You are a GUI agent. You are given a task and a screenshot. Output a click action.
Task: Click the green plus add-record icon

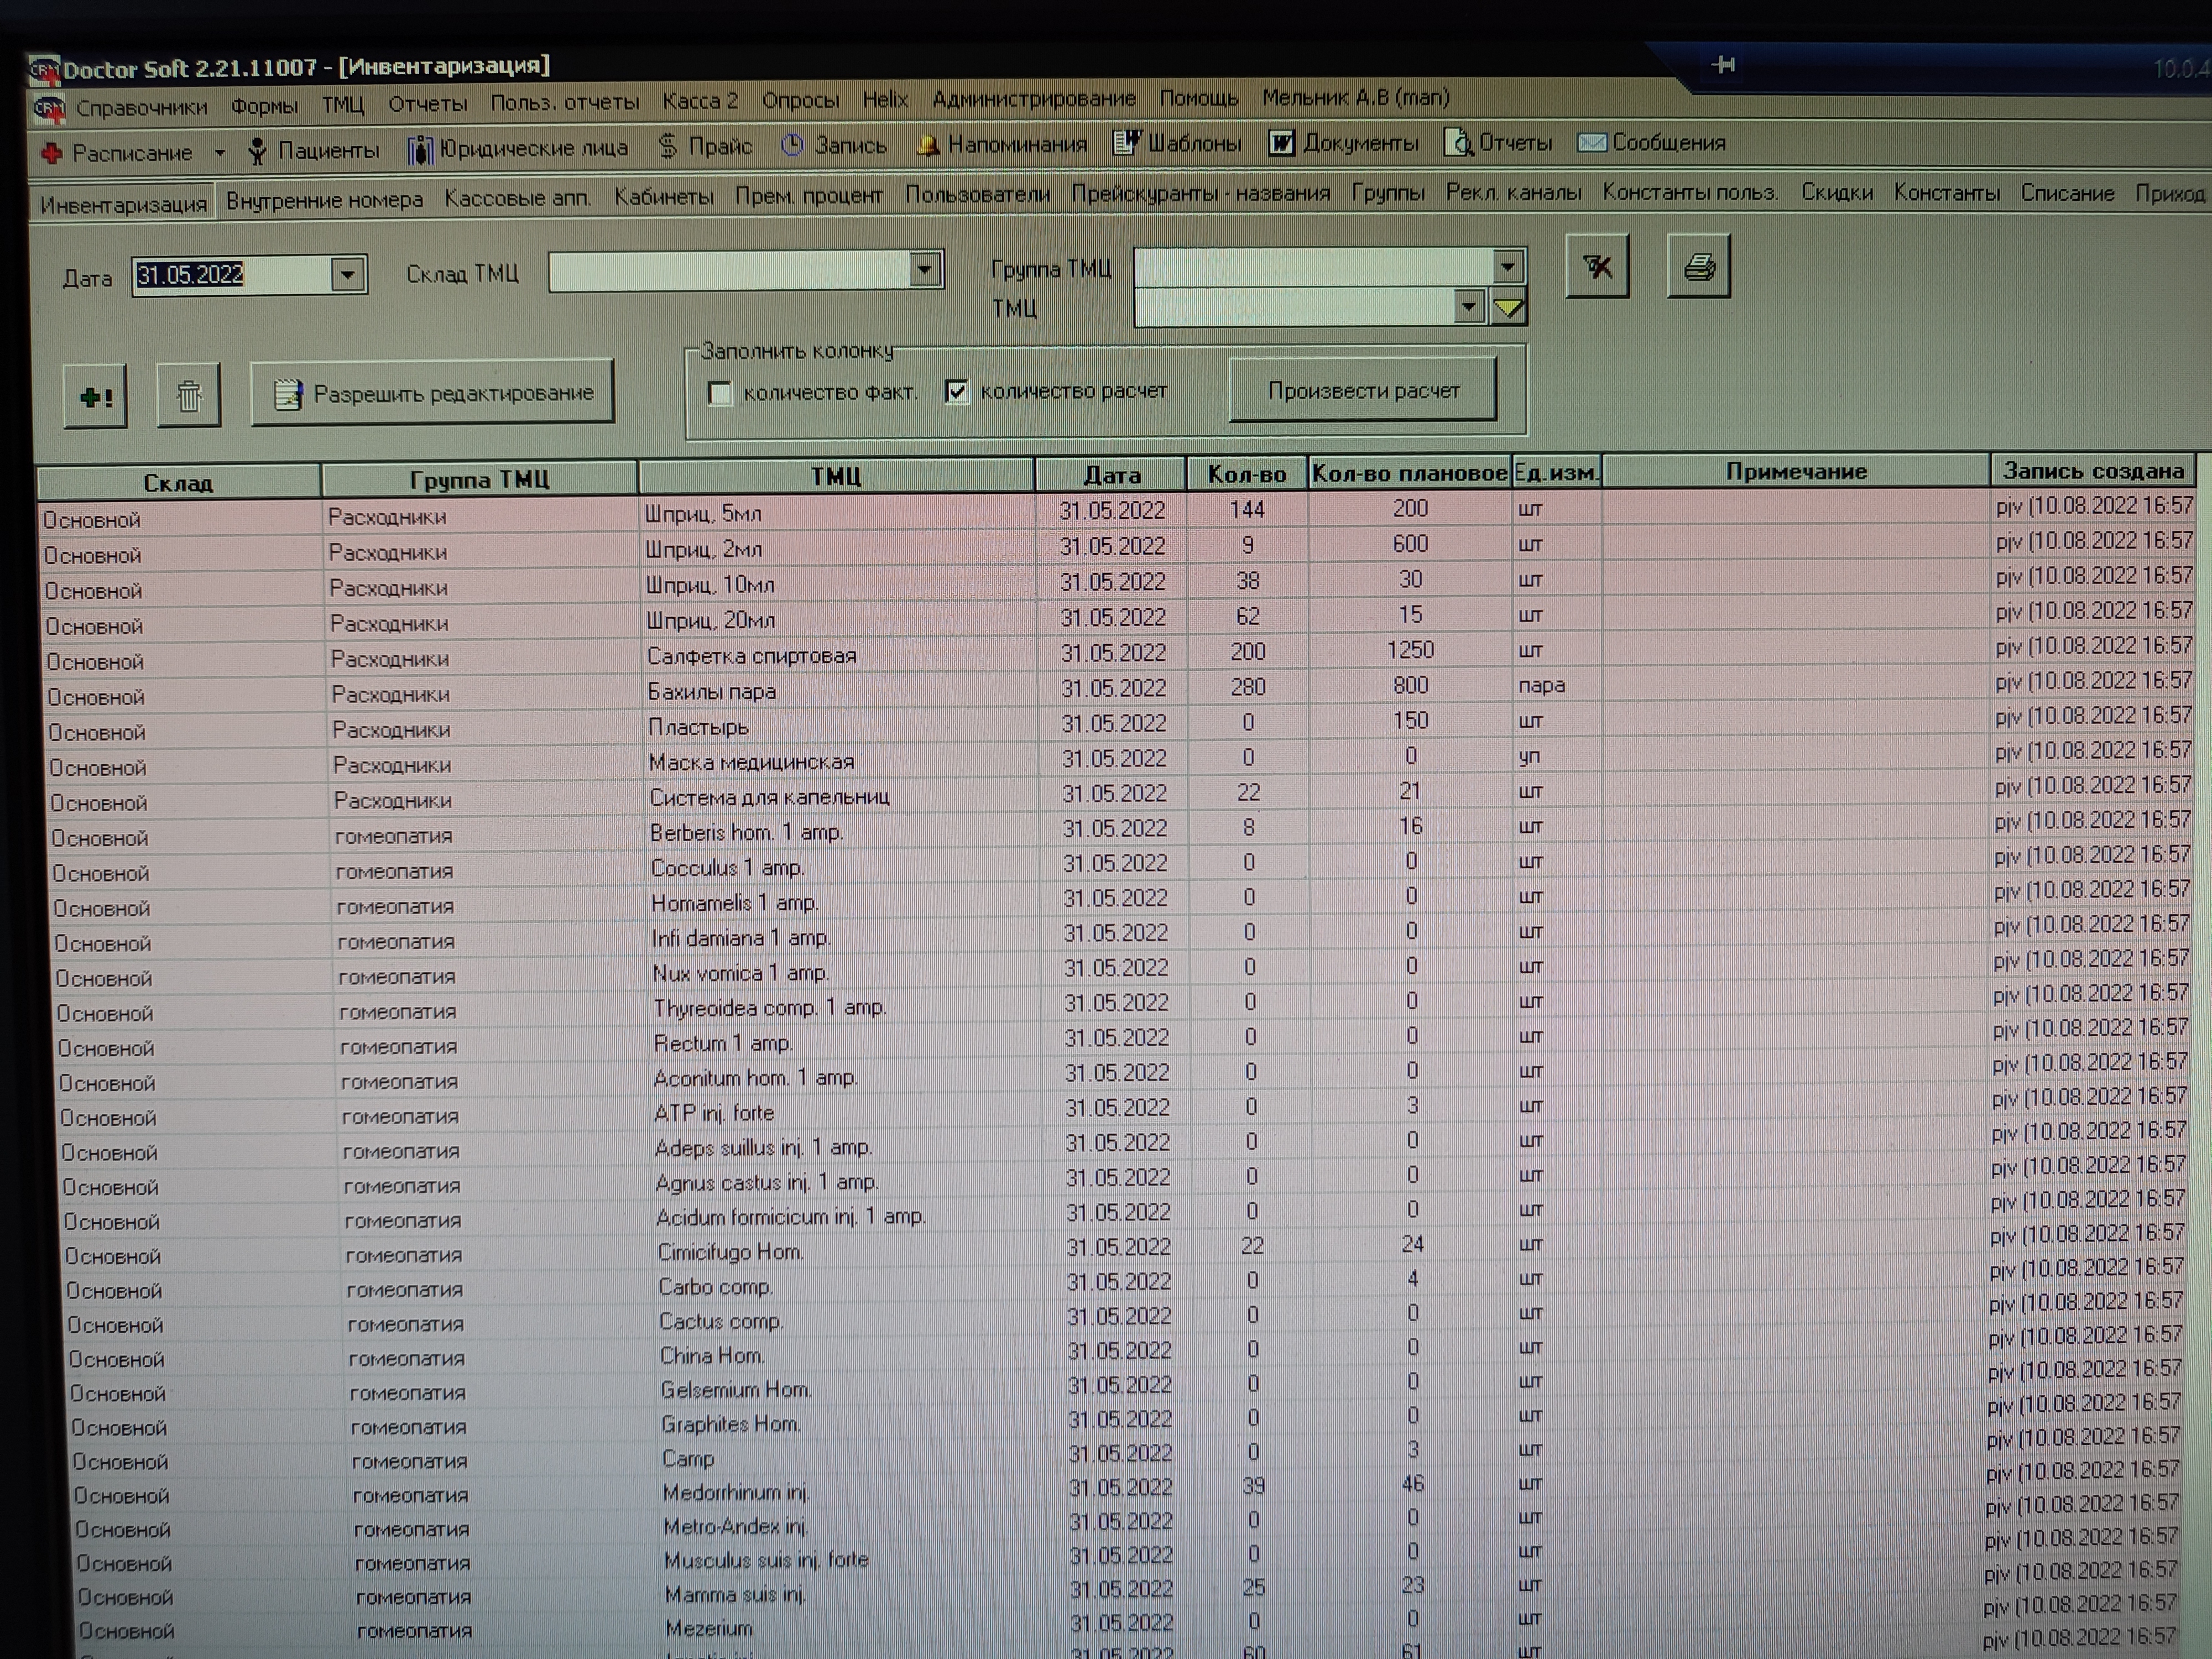point(95,397)
